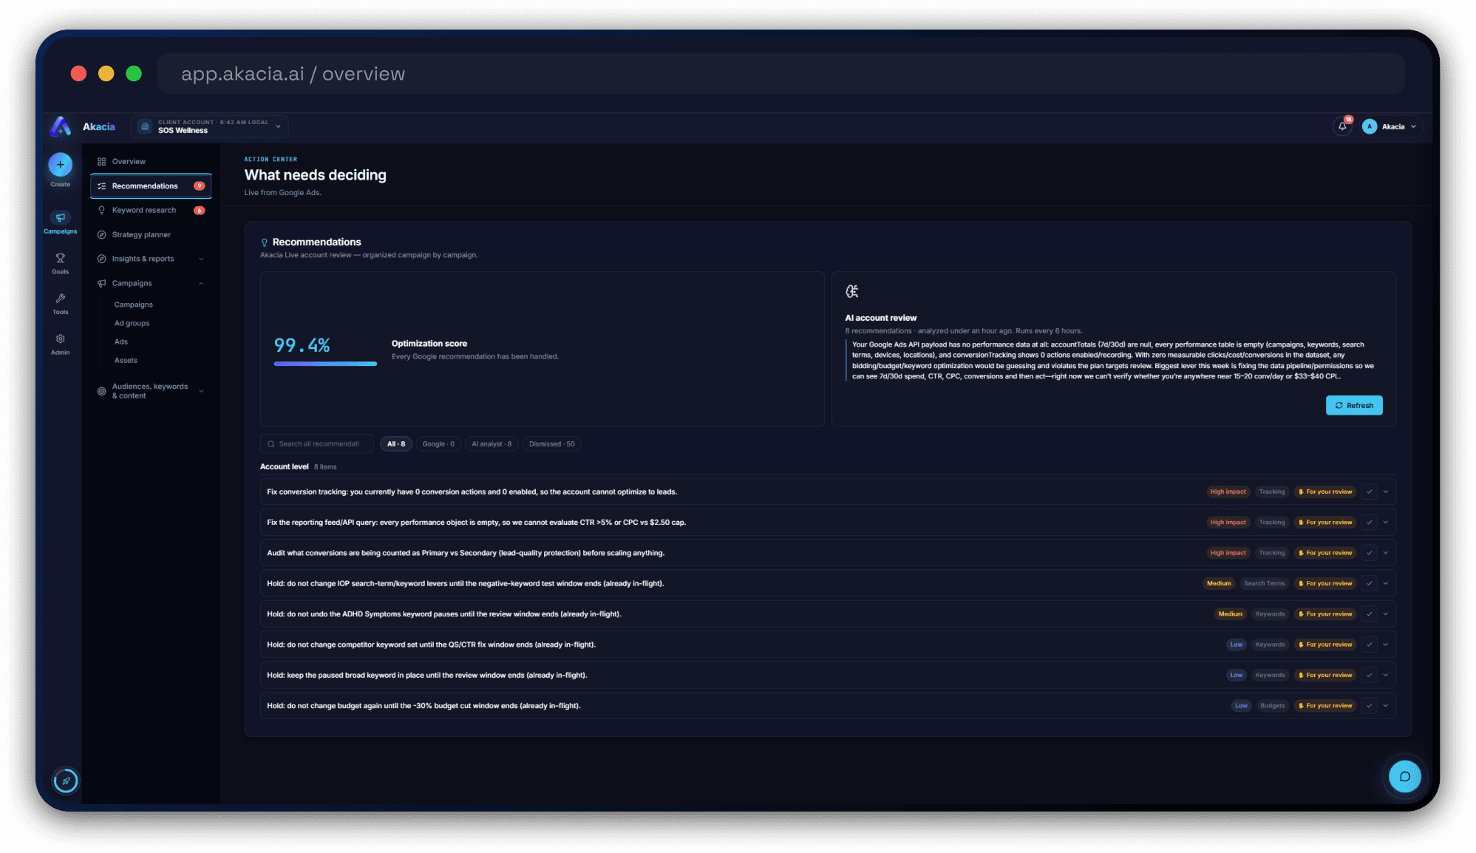The image size is (1476, 853).
Task: Click the Search all recommendations field
Action: pos(317,444)
